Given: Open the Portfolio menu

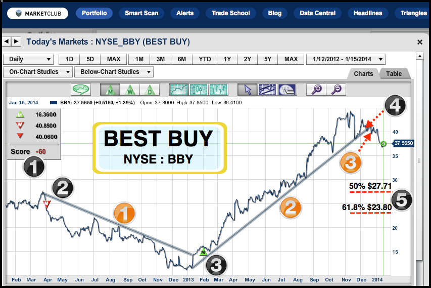Looking at the screenshot, I should tap(94, 13).
